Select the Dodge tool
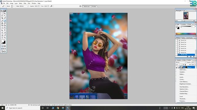This screenshot has height=110, width=197. tap(5, 28)
